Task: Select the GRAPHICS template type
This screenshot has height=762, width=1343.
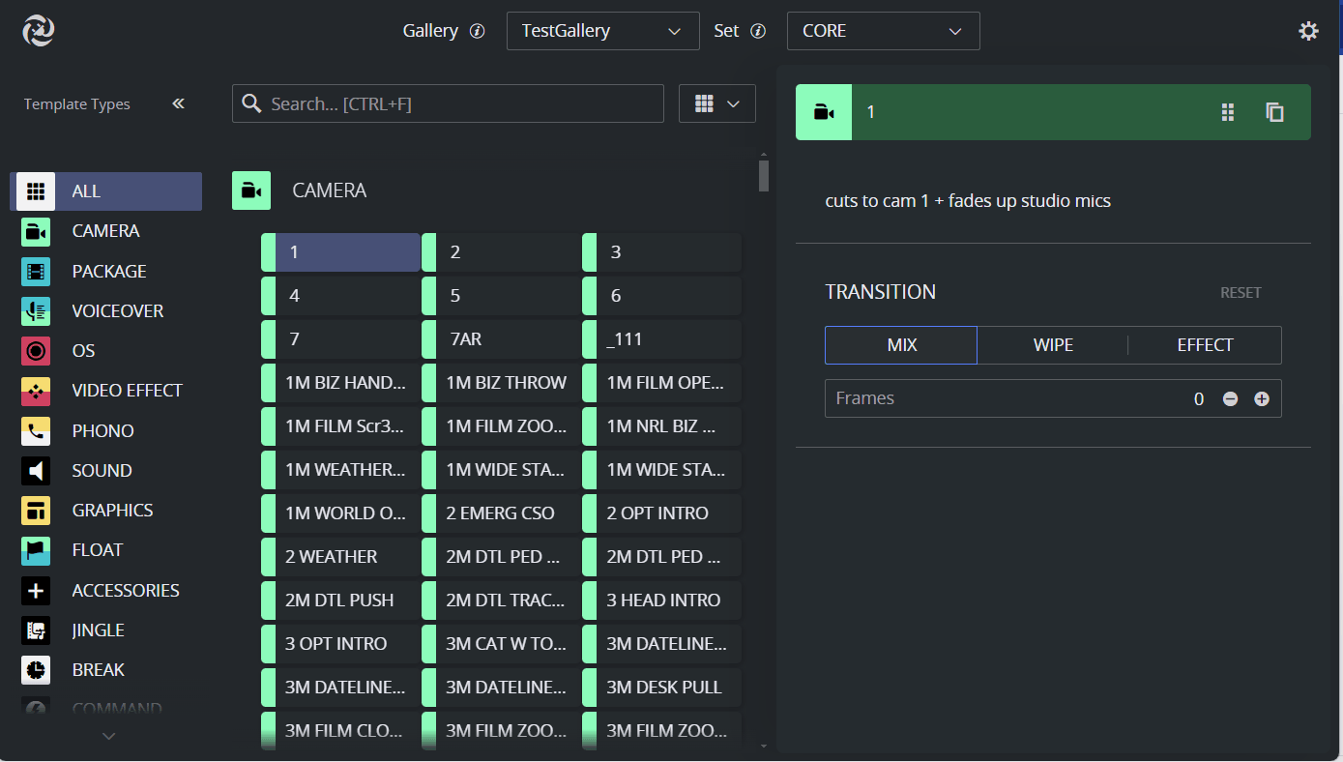Action: click(x=112, y=511)
